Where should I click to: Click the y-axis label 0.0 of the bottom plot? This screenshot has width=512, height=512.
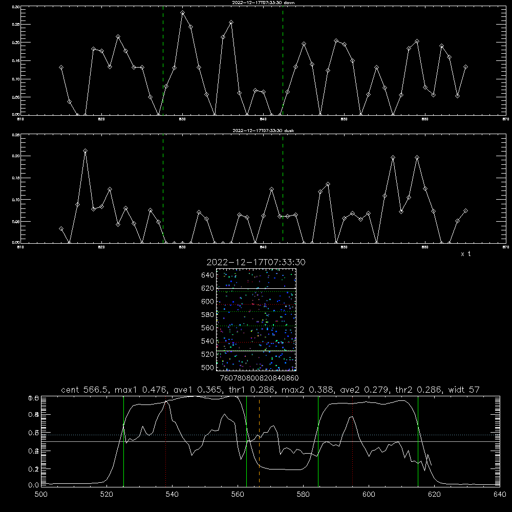tap(34, 485)
